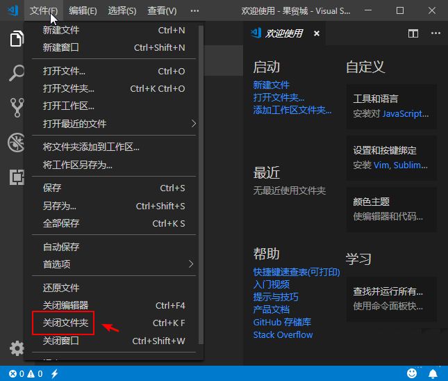This screenshot has width=448, height=381.
Task: Close the 欢迎使用 tab
Action: pyautogui.click(x=317, y=33)
